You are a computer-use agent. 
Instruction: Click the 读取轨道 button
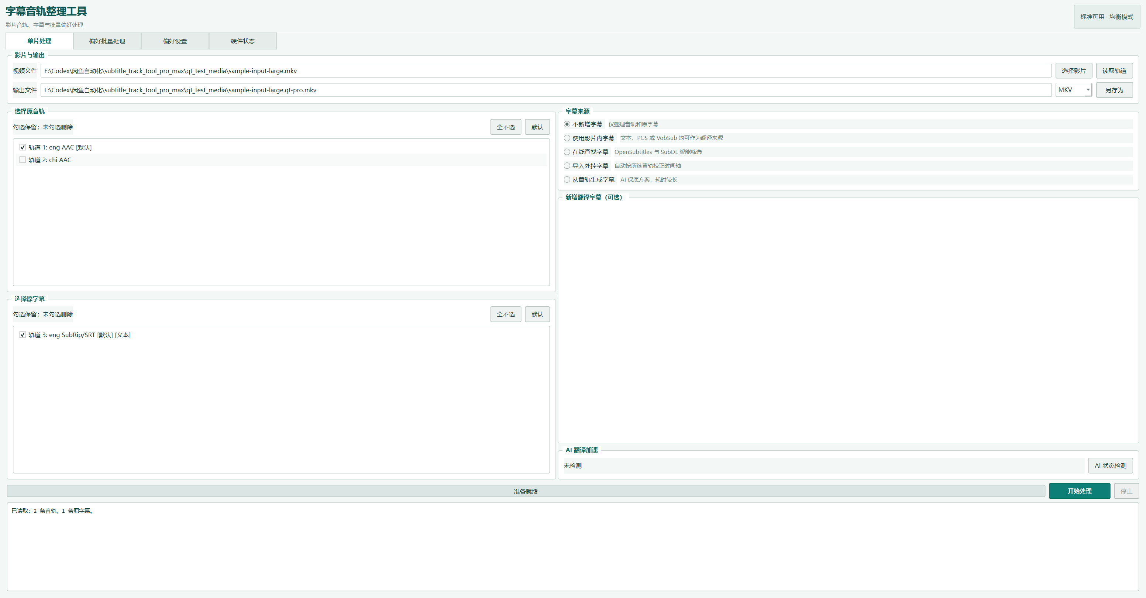[x=1114, y=71]
